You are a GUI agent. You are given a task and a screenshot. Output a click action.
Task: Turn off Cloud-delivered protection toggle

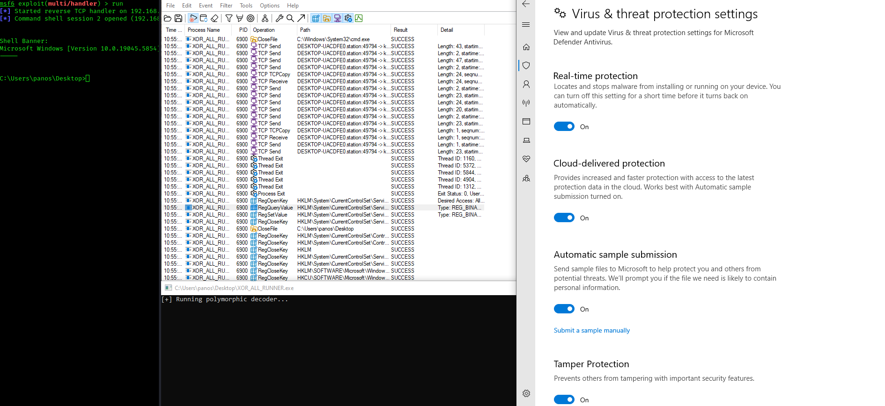point(564,217)
